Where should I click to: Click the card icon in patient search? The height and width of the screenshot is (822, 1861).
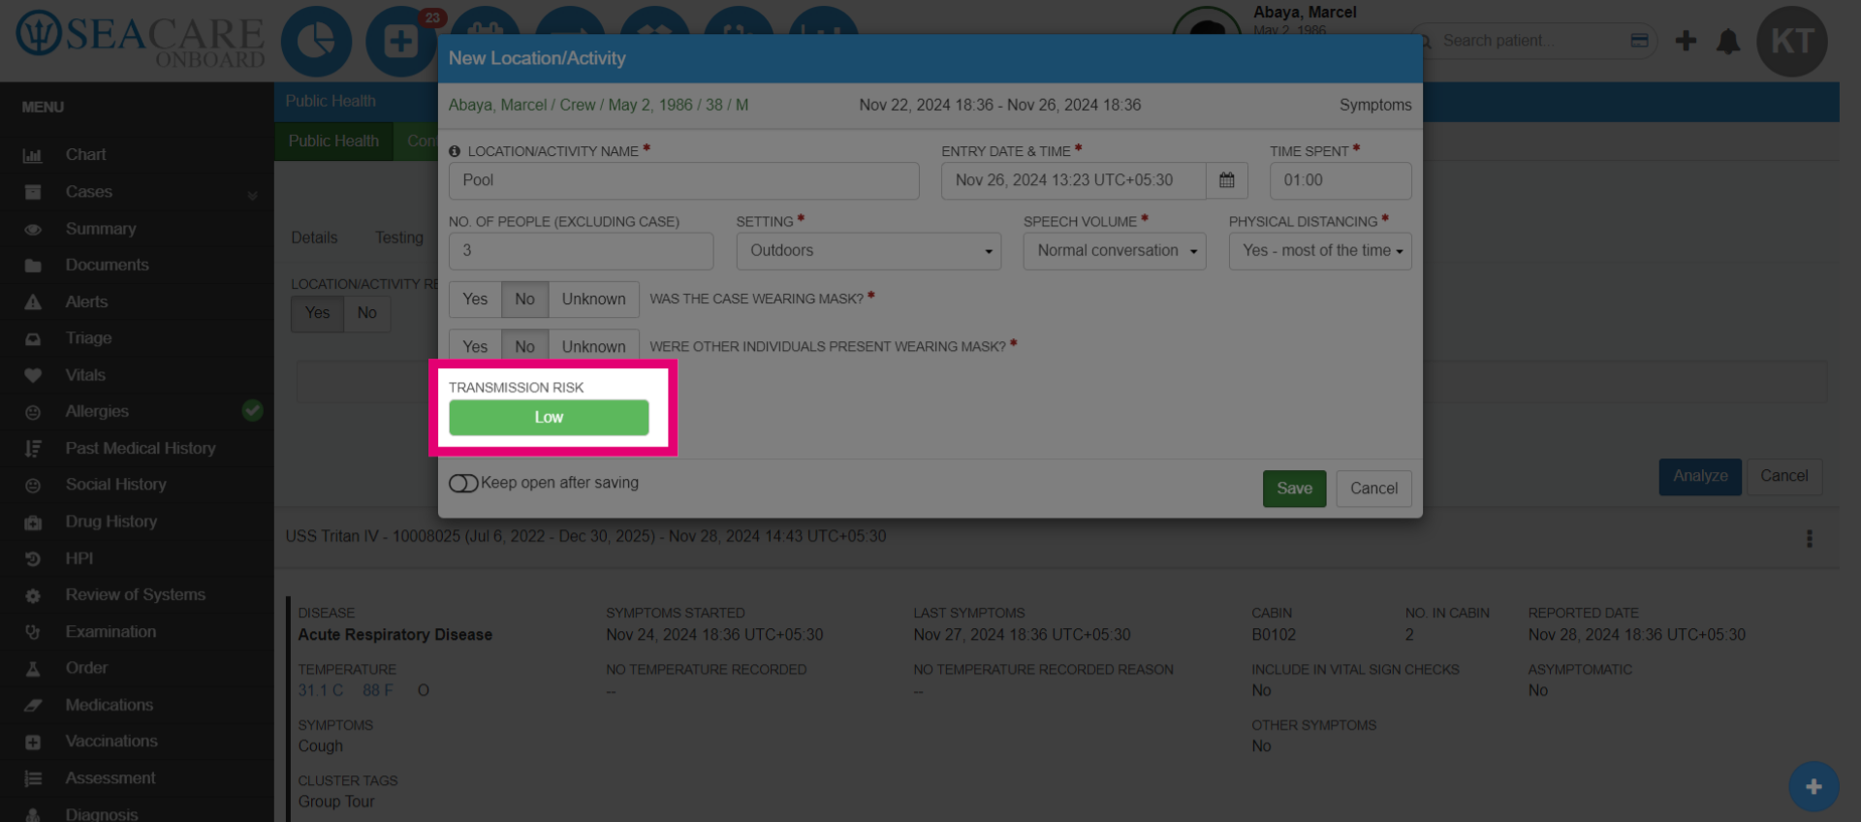1639,41
